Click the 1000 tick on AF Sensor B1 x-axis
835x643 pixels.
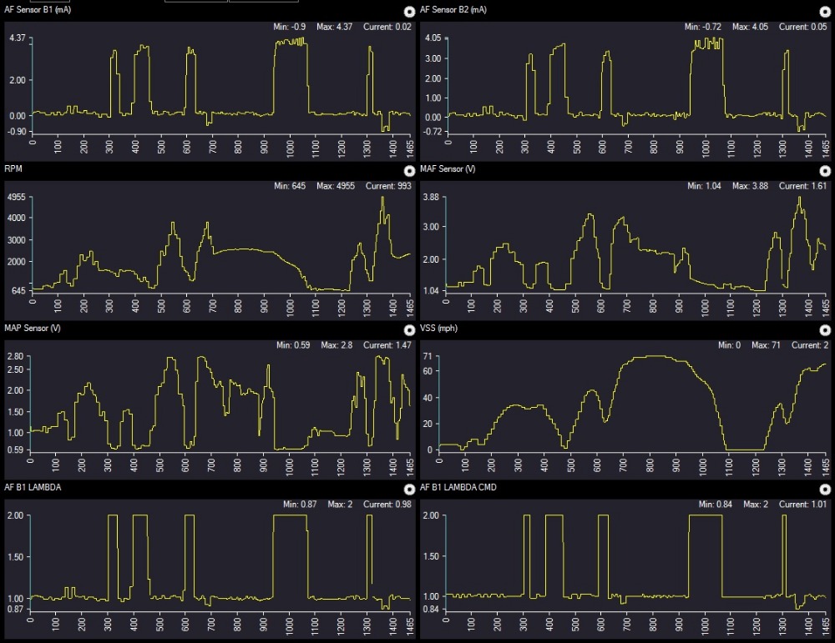click(290, 144)
